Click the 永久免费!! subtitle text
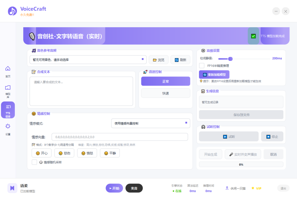Image resolution: width=297 pixels, height=198 pixels. (x=27, y=15)
